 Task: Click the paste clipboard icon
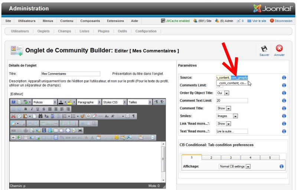point(25,116)
